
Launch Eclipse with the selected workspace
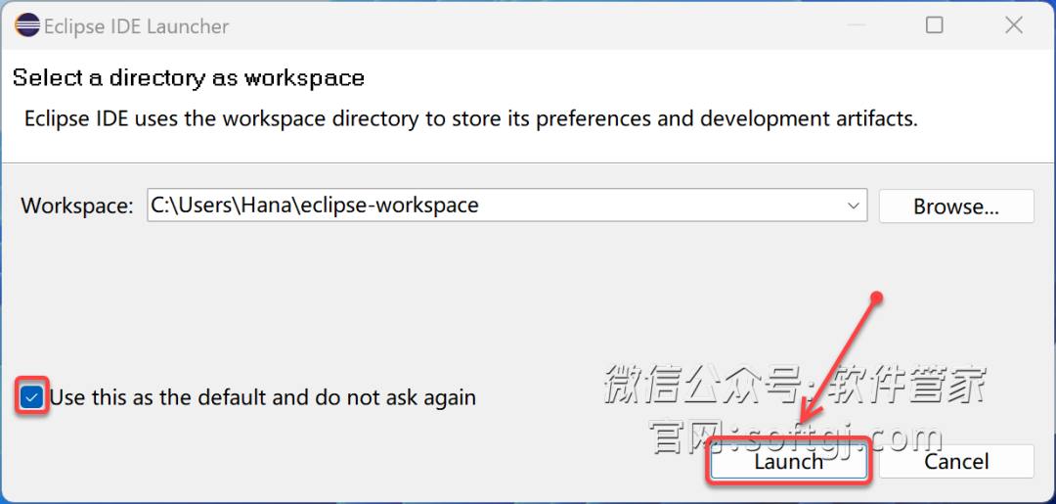(789, 462)
